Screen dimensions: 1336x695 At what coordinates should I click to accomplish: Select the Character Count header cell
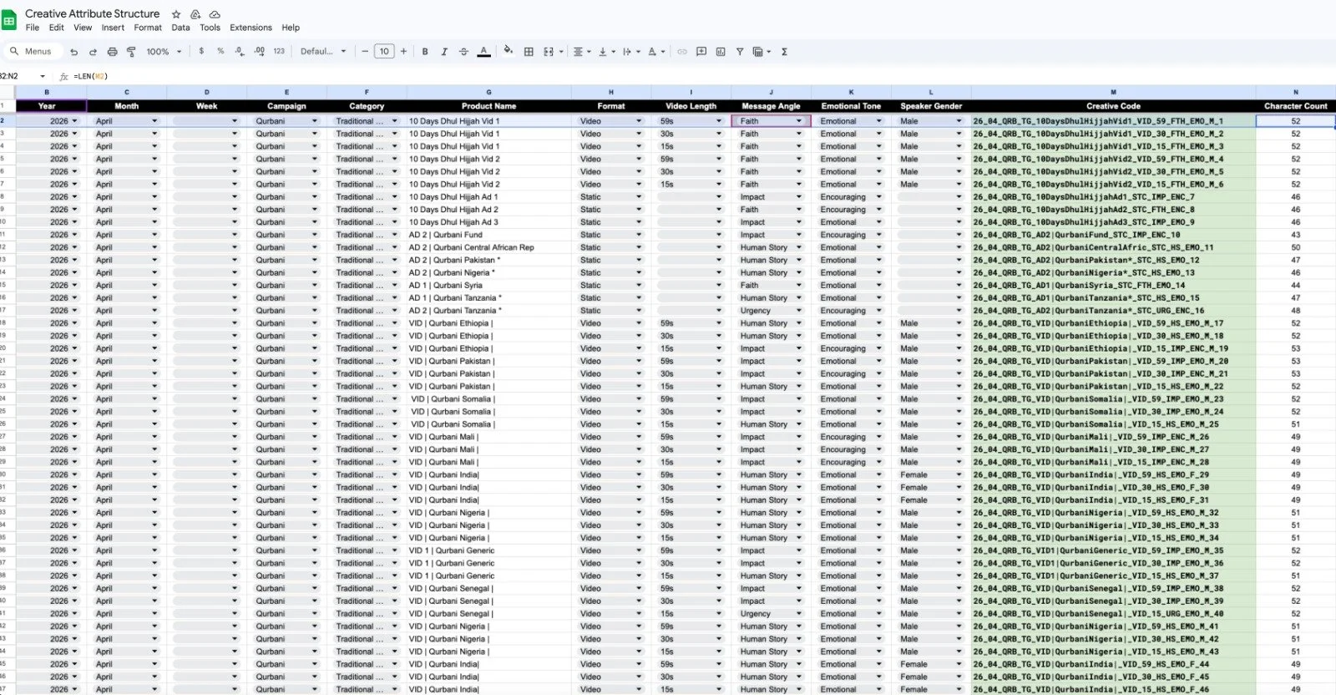point(1295,106)
